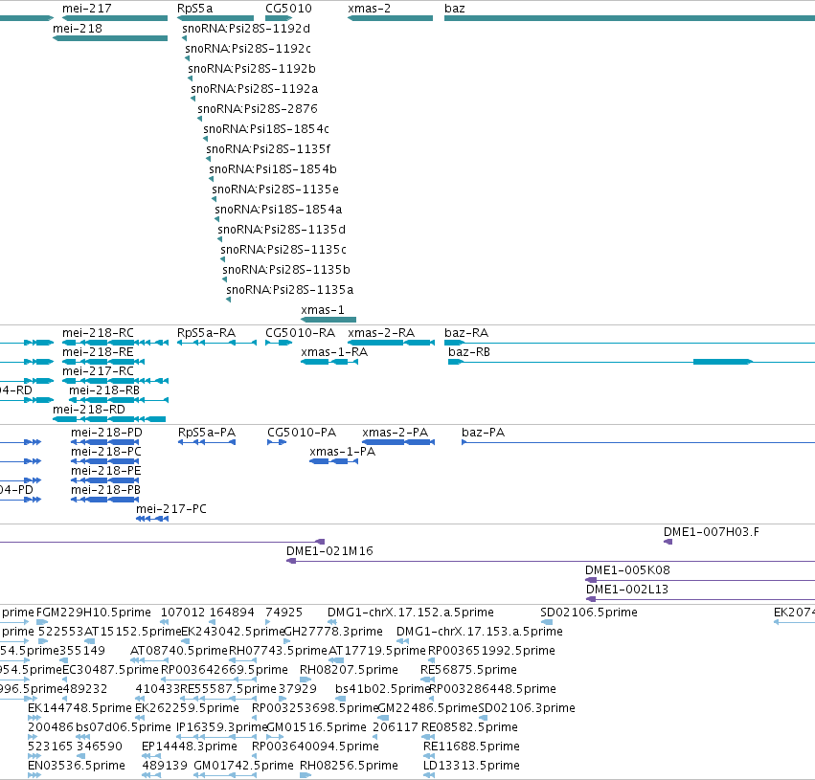Select the xmas-2 gene bar
This screenshot has width=815, height=780.
tap(390, 18)
